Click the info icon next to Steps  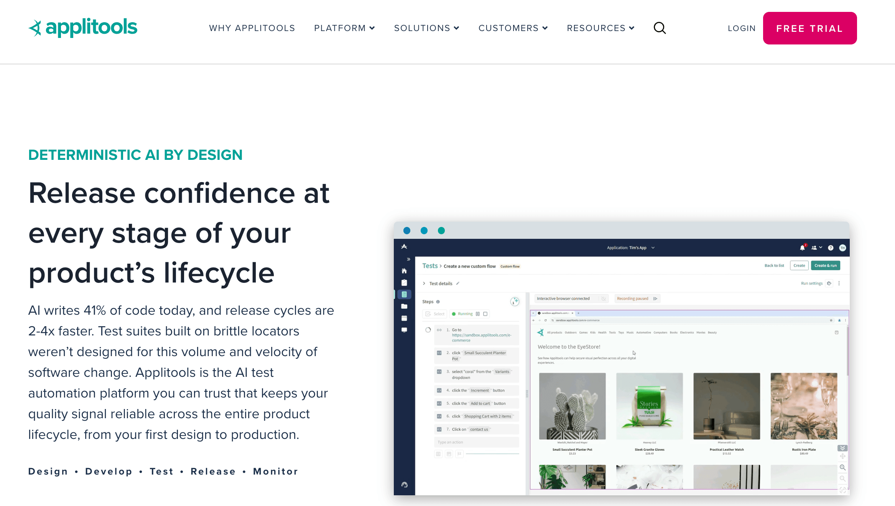438,302
